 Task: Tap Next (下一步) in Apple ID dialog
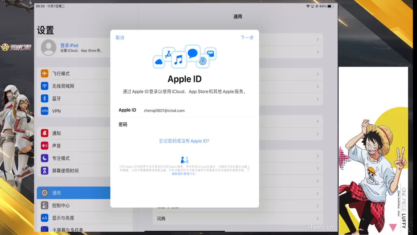coord(247,38)
